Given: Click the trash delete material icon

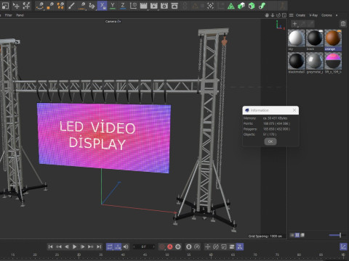Looking at the screenshot, I should [x=343, y=24].
